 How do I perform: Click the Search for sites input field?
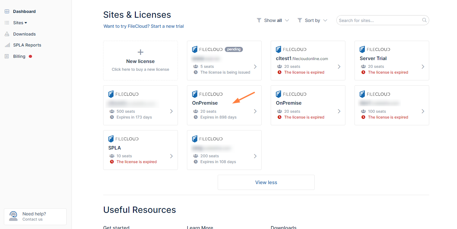click(379, 20)
